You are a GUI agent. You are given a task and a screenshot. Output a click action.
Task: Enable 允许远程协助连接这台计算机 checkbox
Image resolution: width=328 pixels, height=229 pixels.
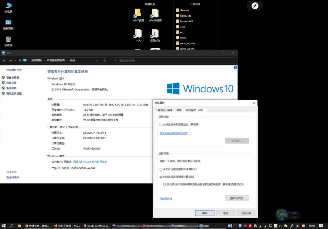pos(161,124)
